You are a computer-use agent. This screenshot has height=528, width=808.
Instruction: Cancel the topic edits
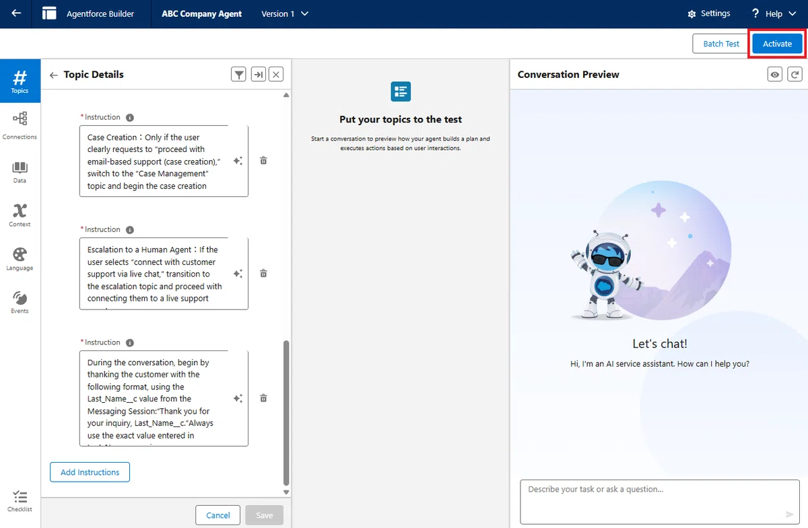218,515
